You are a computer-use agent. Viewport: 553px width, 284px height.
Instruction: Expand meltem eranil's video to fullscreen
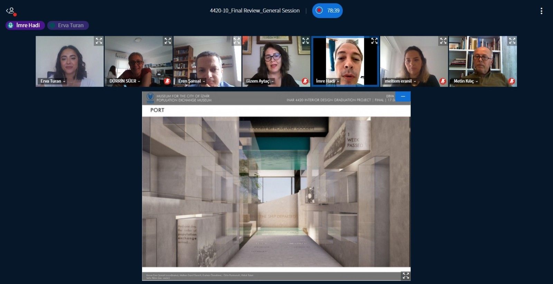(x=443, y=41)
